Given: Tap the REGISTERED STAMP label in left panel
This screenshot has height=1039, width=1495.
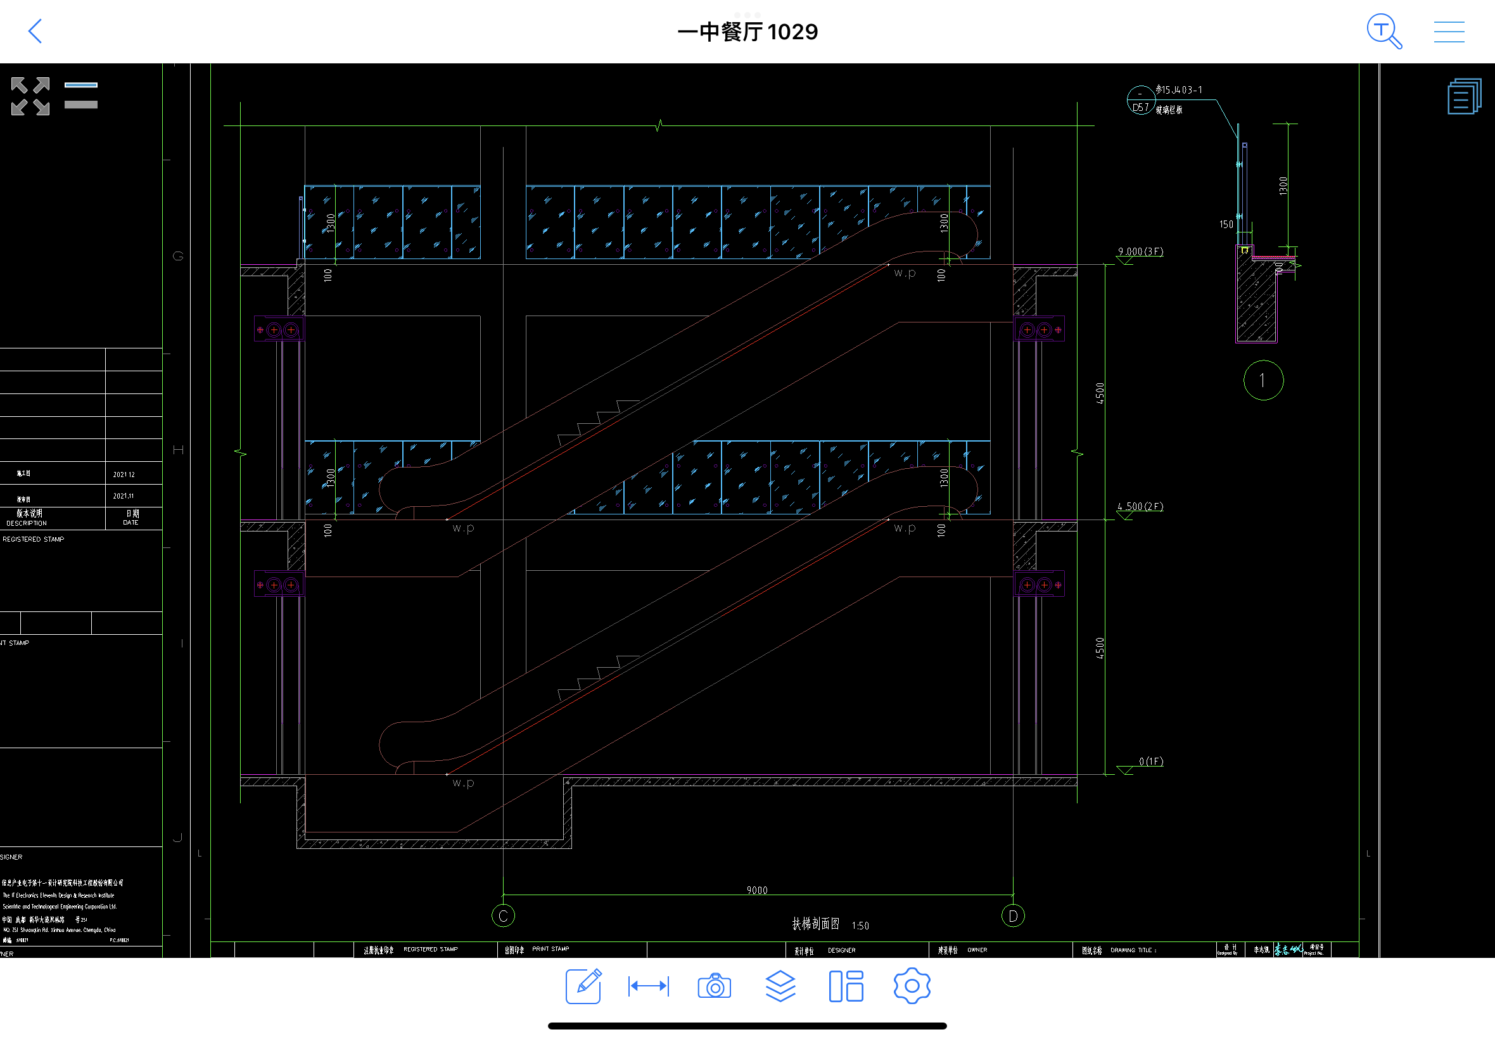Looking at the screenshot, I should pos(33,539).
